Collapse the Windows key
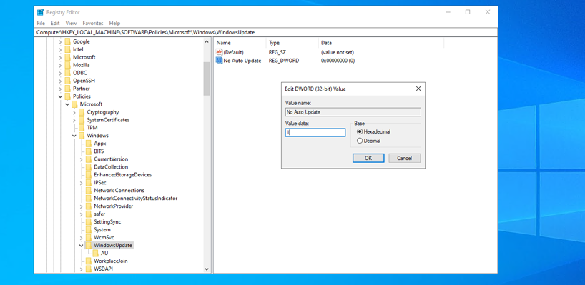Screen dimensions: 585x285 pos(74,136)
